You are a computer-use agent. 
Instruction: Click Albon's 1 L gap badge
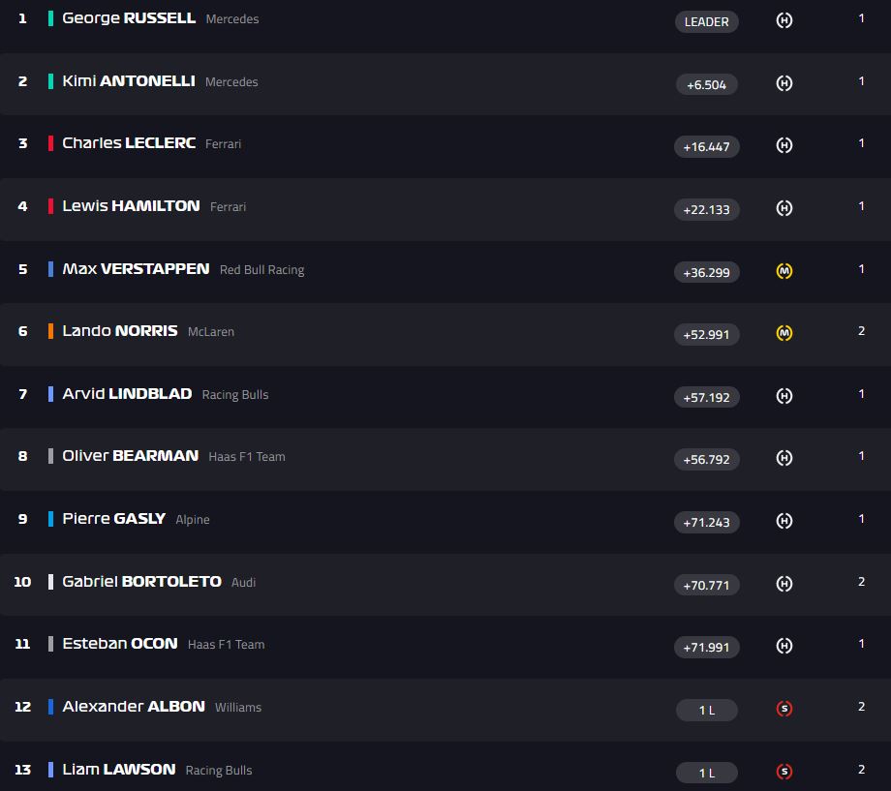point(706,711)
